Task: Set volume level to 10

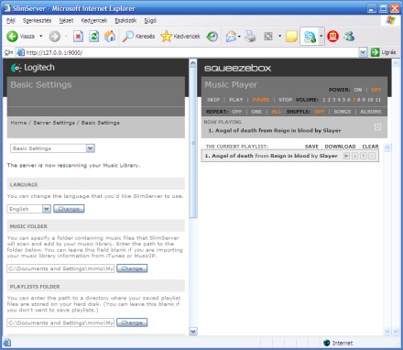Action: (370, 100)
